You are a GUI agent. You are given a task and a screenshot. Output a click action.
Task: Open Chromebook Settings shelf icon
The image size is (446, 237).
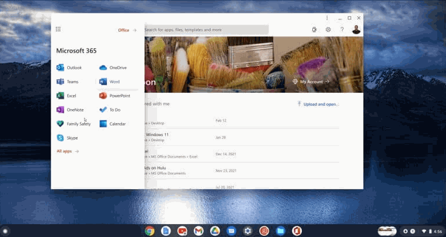[248, 231]
